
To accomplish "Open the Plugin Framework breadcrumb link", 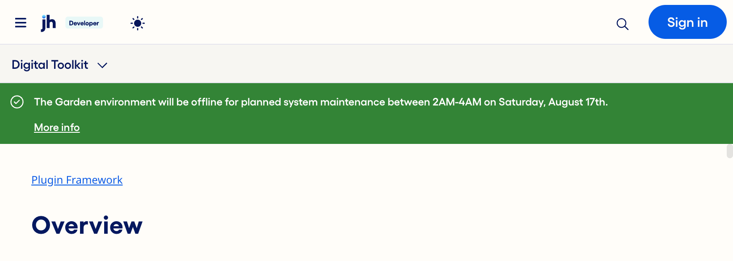I will (77, 180).
